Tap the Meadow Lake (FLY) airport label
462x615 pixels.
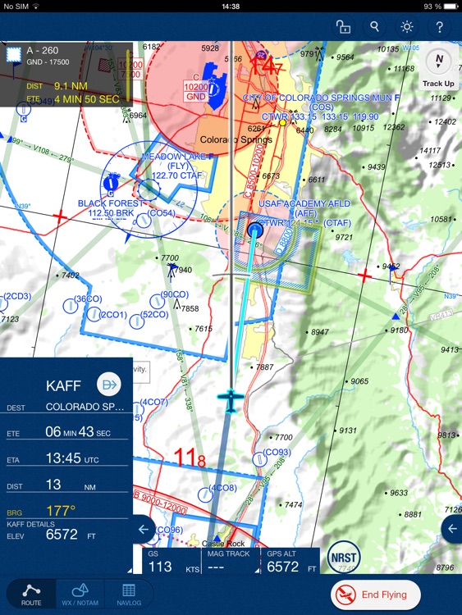(x=177, y=166)
